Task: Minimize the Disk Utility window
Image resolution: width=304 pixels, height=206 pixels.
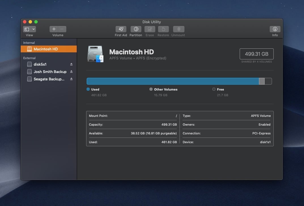Action: coord(30,22)
